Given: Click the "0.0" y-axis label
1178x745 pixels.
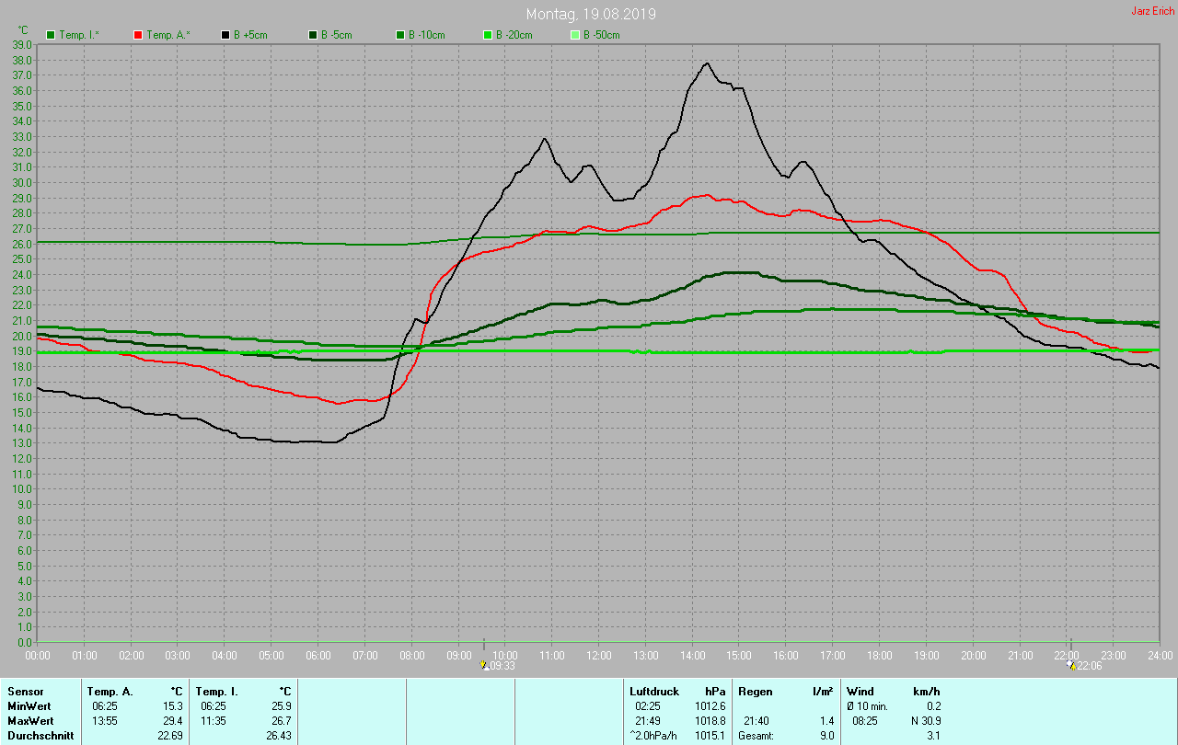Looking at the screenshot, I should 25,642.
